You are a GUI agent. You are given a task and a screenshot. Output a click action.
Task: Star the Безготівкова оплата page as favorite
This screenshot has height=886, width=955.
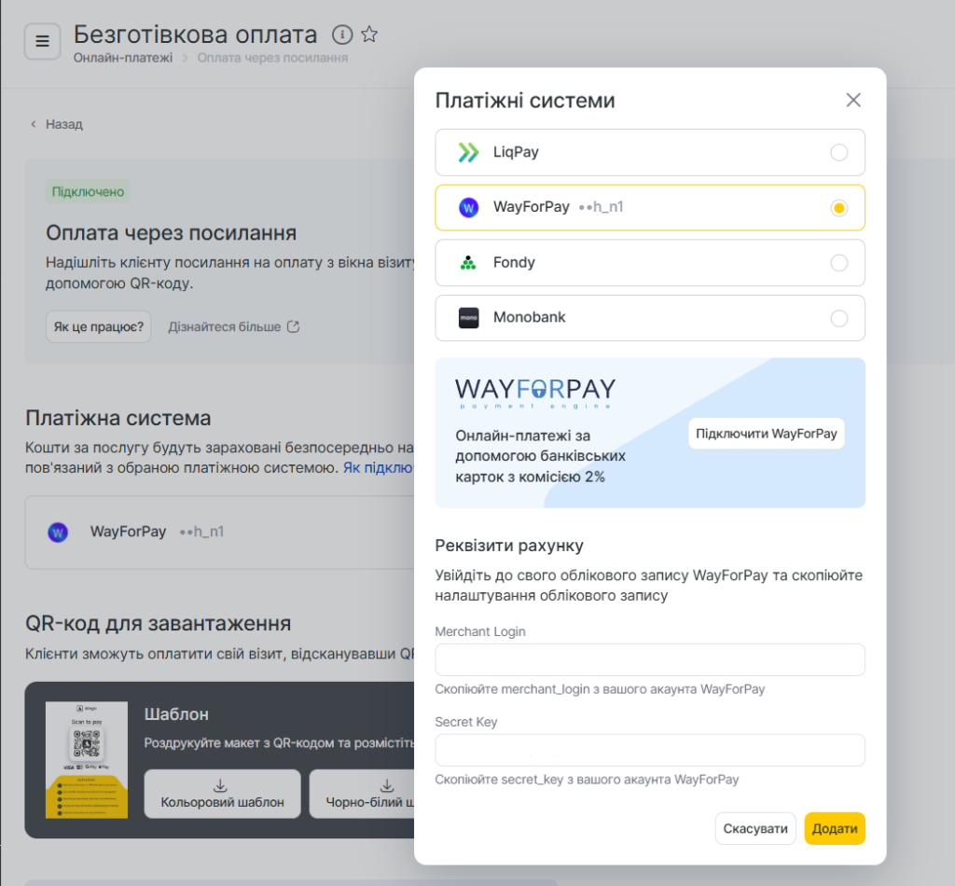click(369, 35)
